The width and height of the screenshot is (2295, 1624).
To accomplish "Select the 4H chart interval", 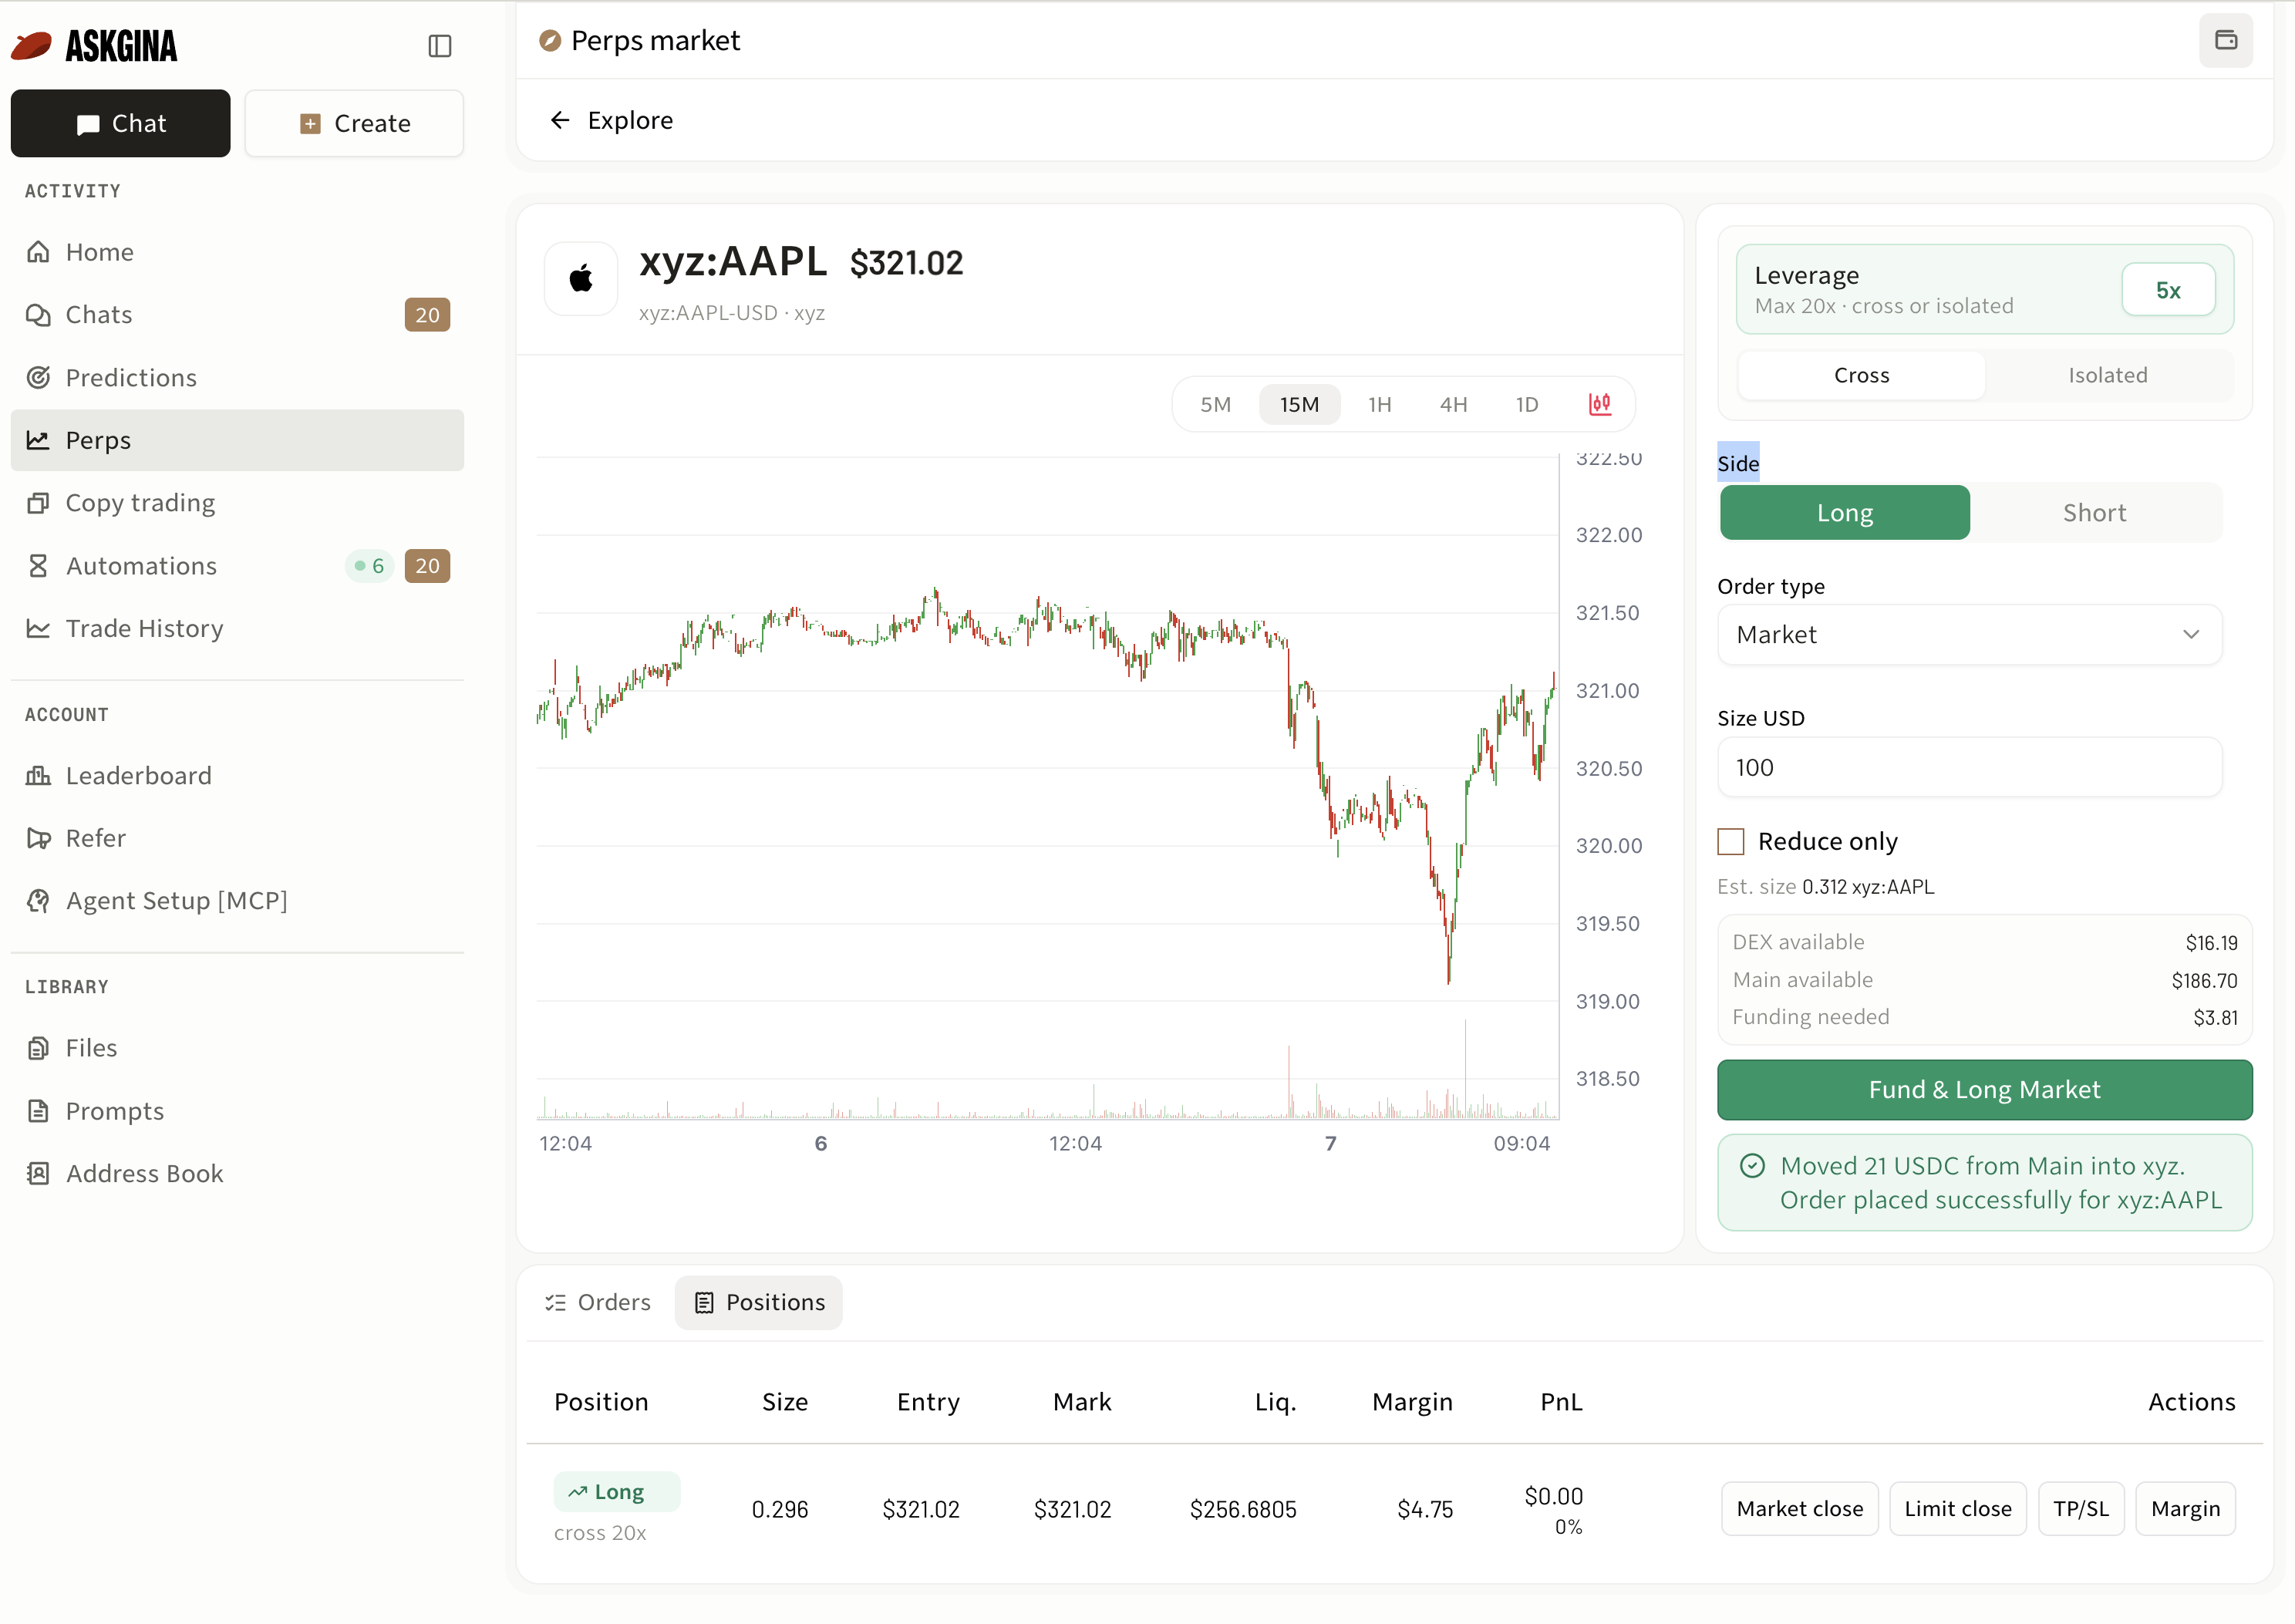I will point(1453,405).
